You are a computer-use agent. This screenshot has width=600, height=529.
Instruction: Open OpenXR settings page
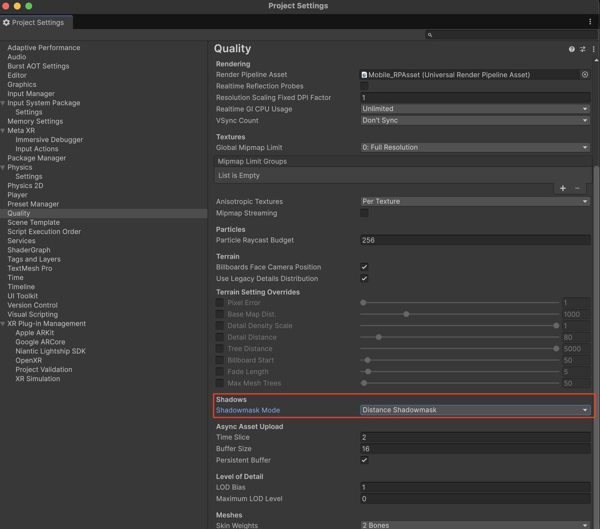click(28, 360)
